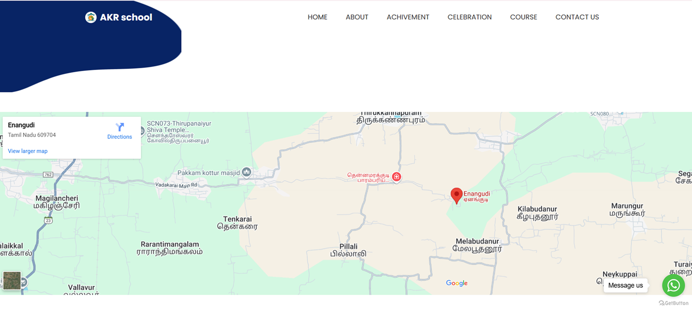Go to the ABOUT menu item
Image resolution: width=692 pixels, height=311 pixels.
point(357,17)
